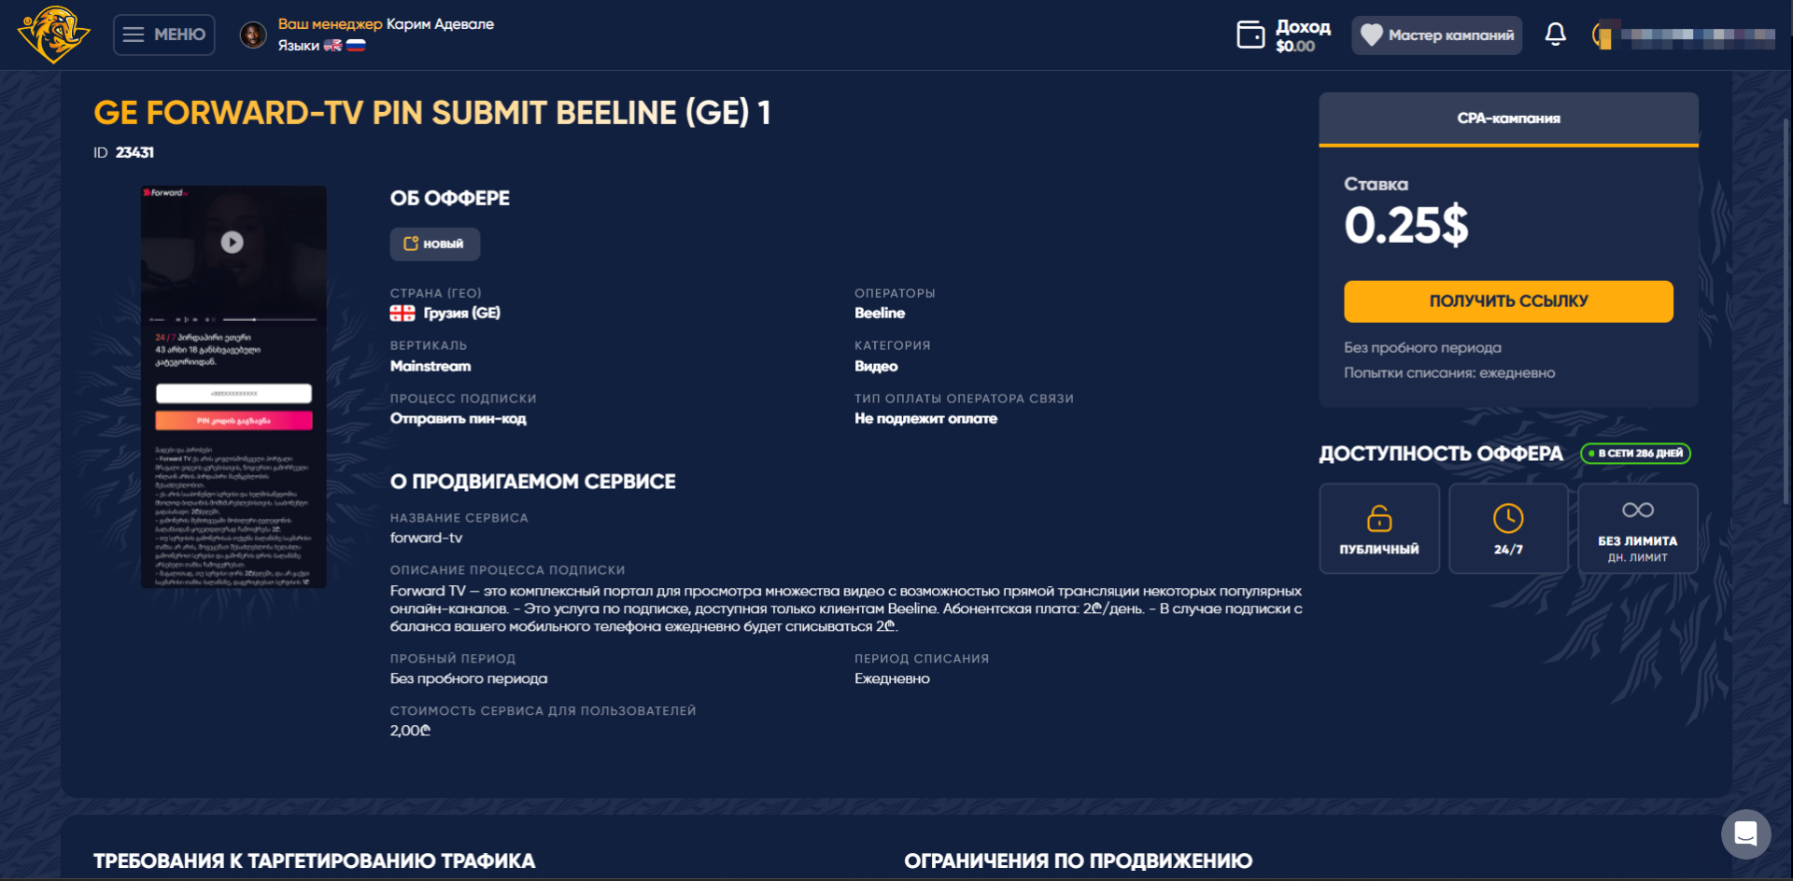Open the Forward TV landing preview thumbnail

(x=233, y=386)
